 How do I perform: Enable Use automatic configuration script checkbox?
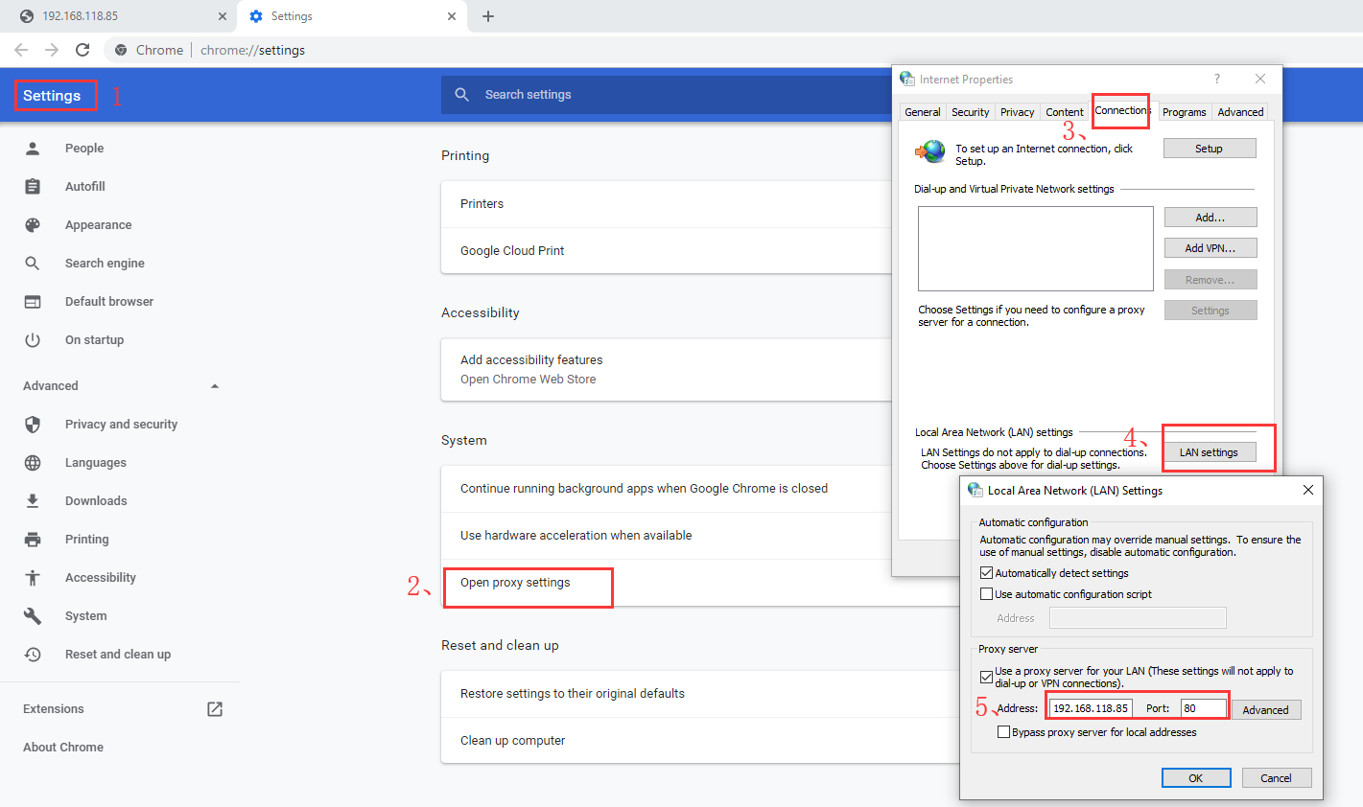tap(986, 594)
